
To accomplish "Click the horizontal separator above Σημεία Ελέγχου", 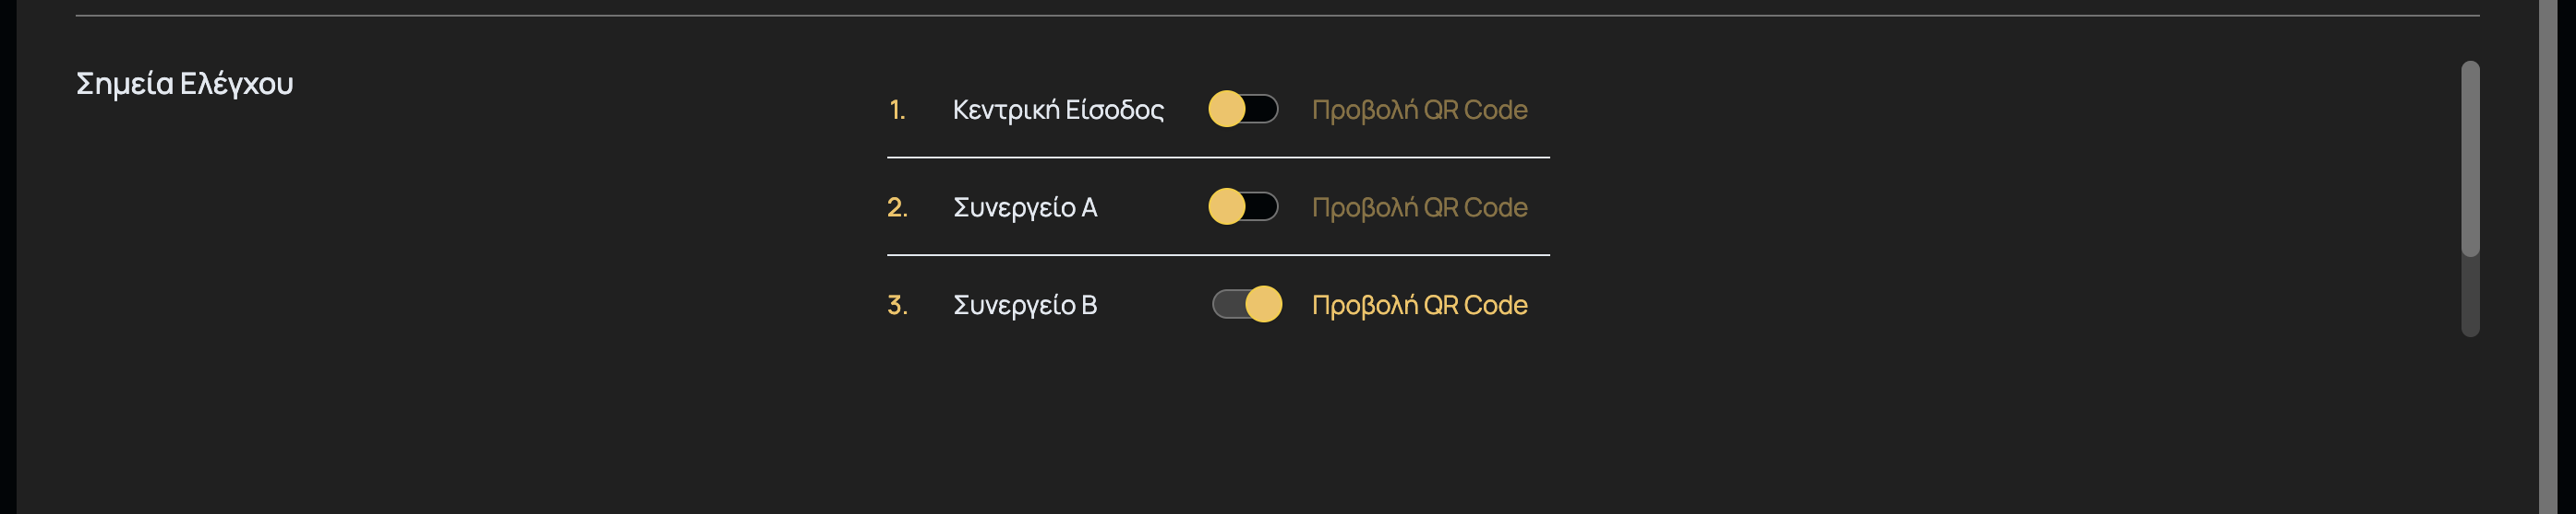I will [x=1277, y=16].
